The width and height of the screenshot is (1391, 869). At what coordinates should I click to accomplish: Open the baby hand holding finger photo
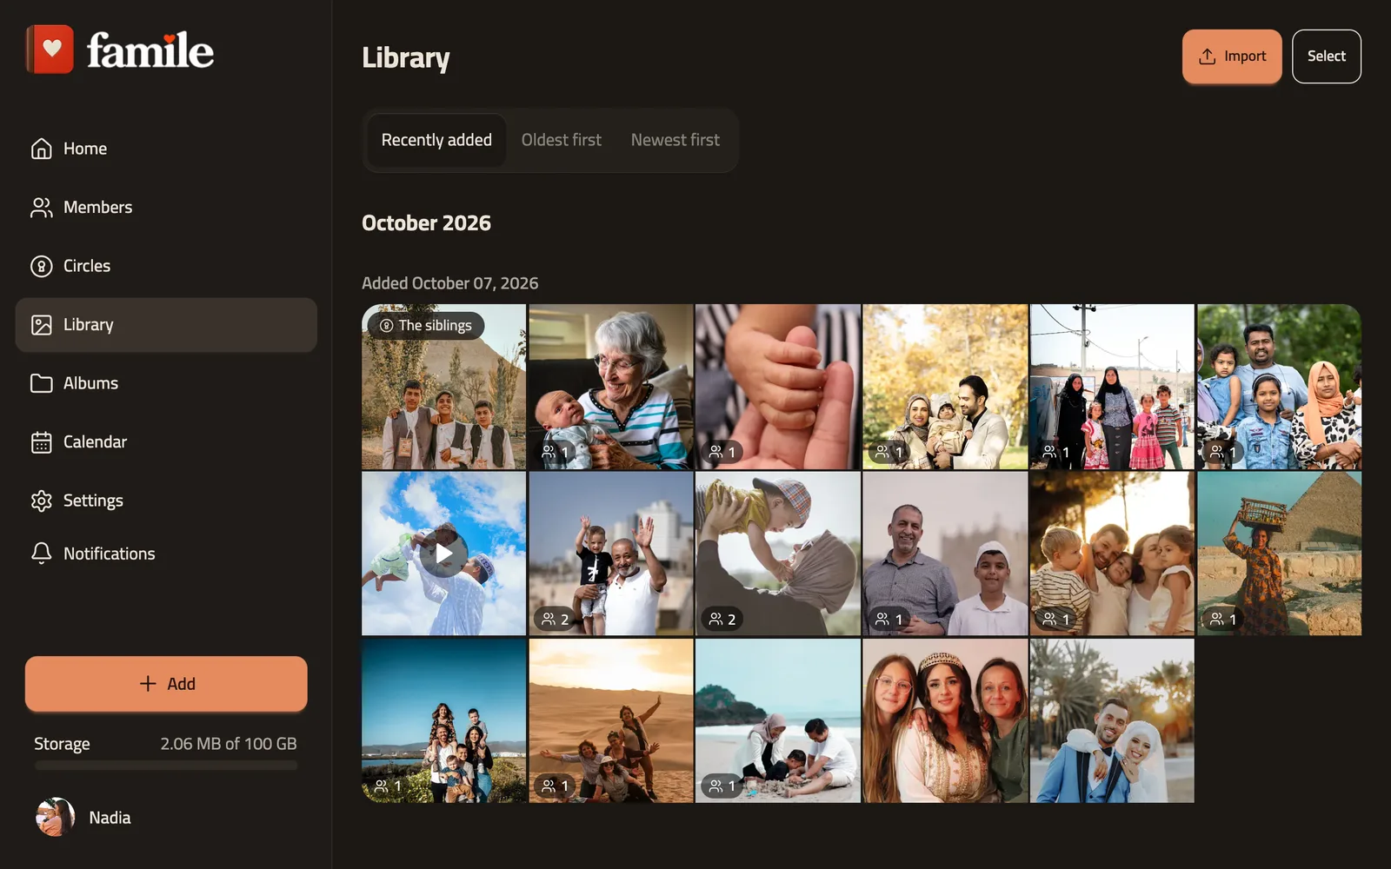click(778, 387)
